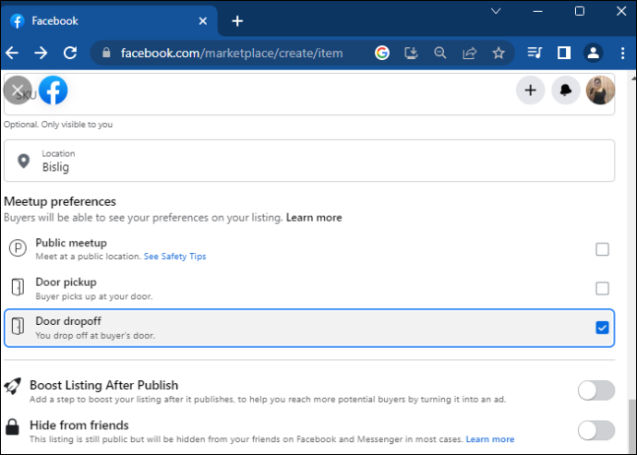Viewport: 637px width, 455px height.
Task: Close the listing creator with X icon
Action: click(x=18, y=90)
